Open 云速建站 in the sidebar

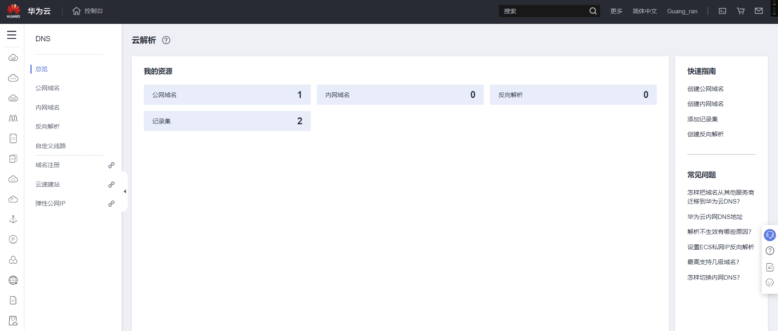pyautogui.click(x=47, y=185)
